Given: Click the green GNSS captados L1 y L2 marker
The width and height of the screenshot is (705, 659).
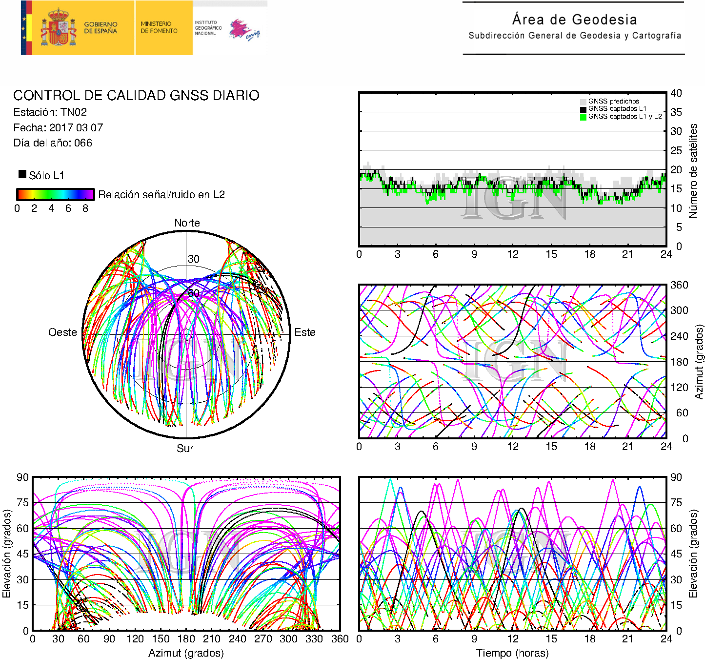Looking at the screenshot, I should pyautogui.click(x=583, y=117).
